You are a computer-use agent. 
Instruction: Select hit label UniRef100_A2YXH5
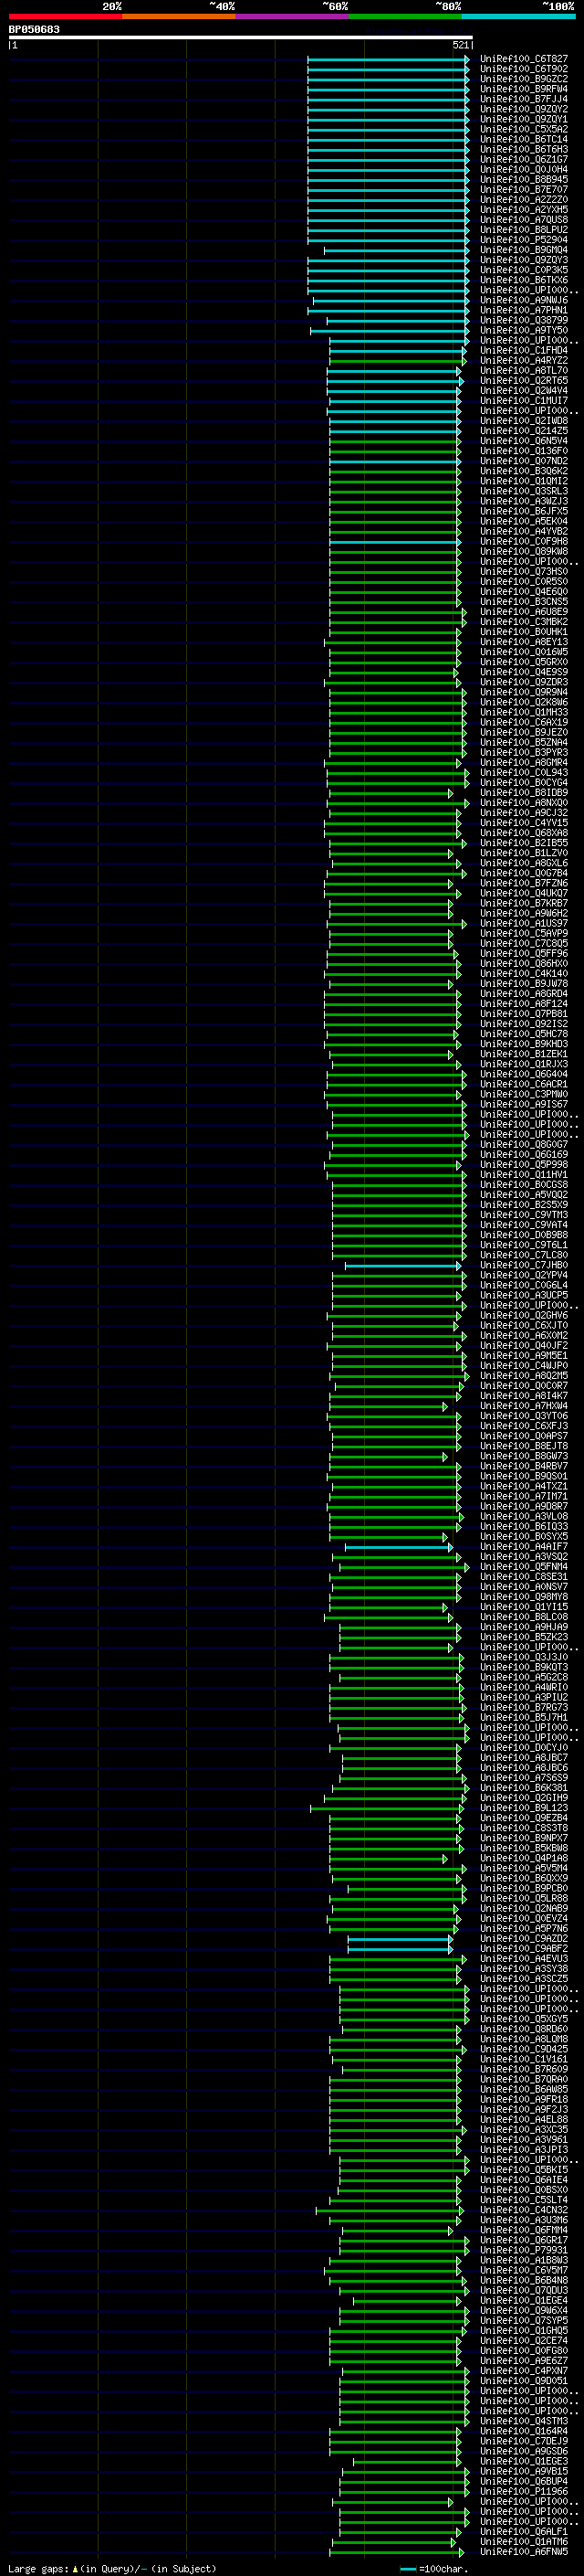click(x=523, y=209)
